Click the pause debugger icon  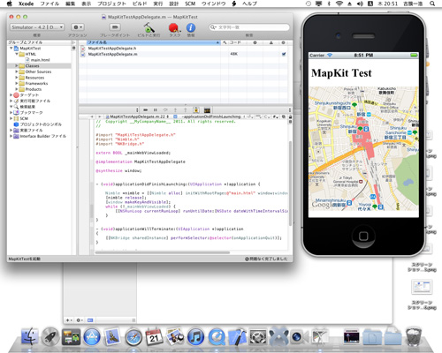click(x=156, y=110)
